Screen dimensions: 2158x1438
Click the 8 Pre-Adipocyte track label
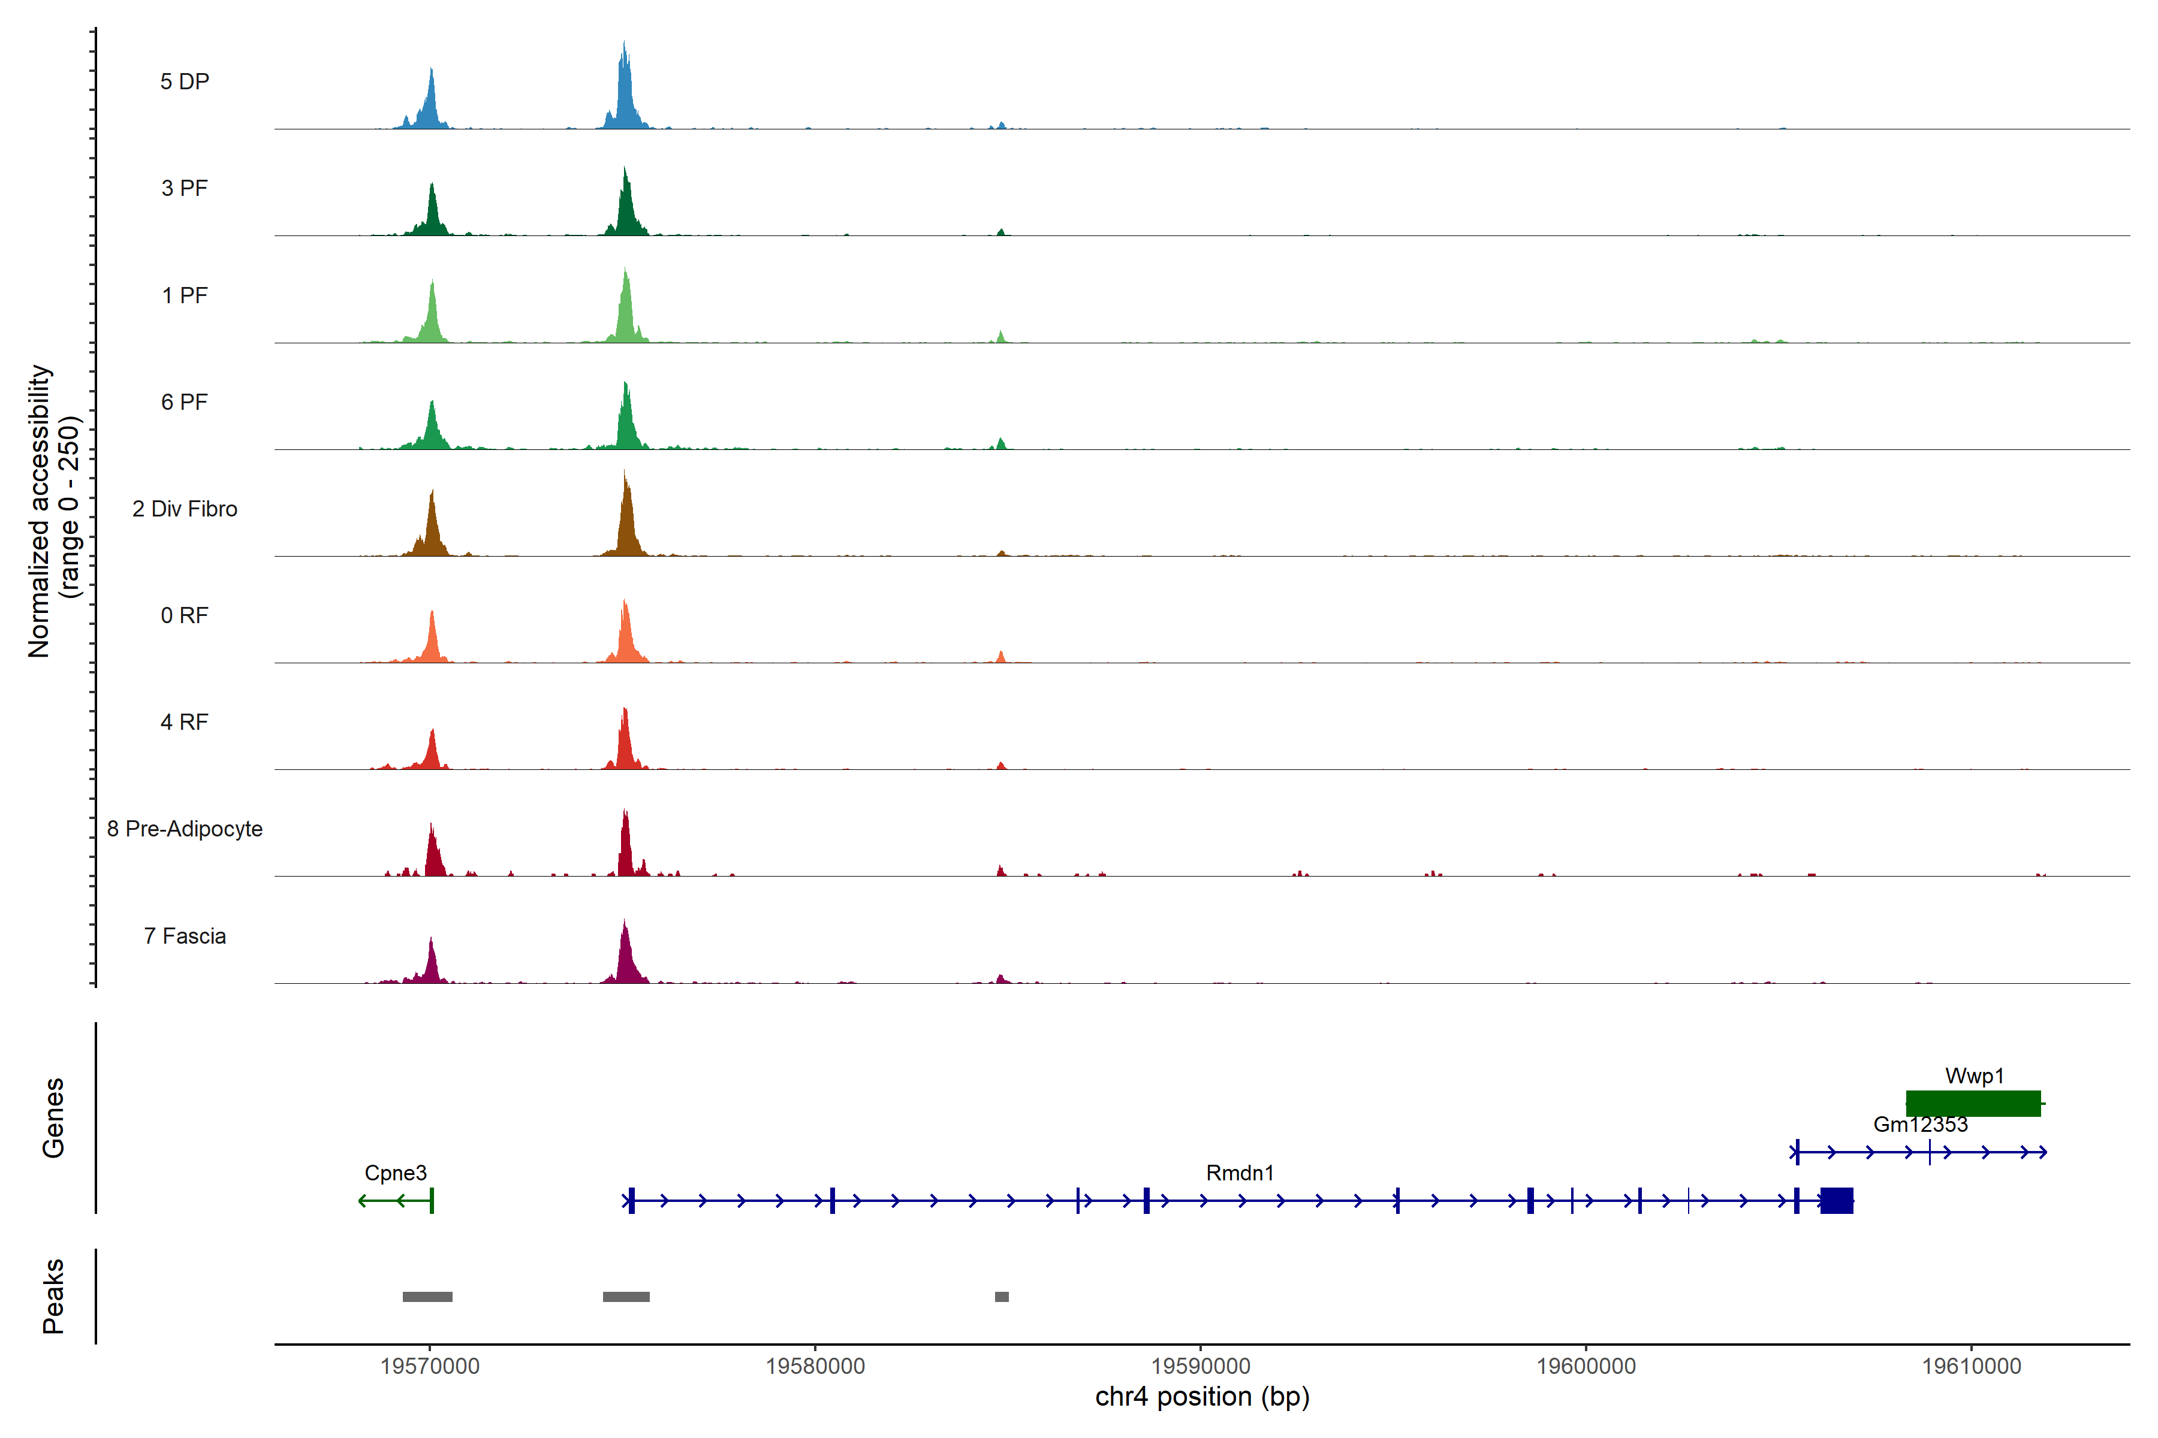pos(185,829)
